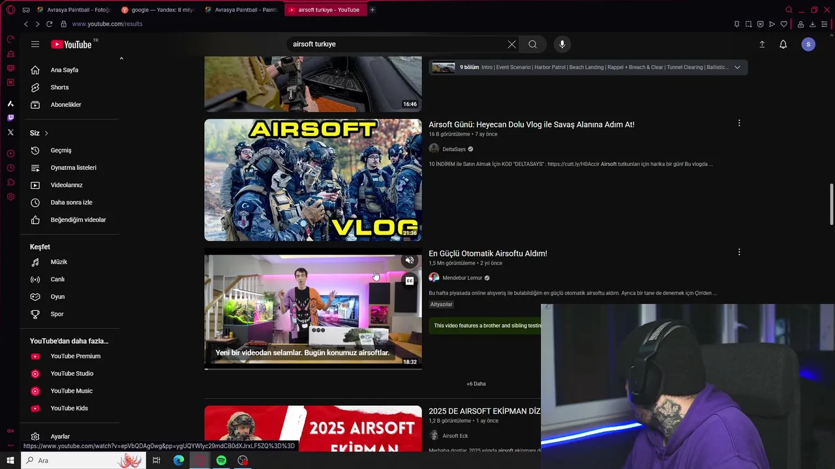Seek on the video preview progress bar
835x469 pixels.
coord(313,369)
